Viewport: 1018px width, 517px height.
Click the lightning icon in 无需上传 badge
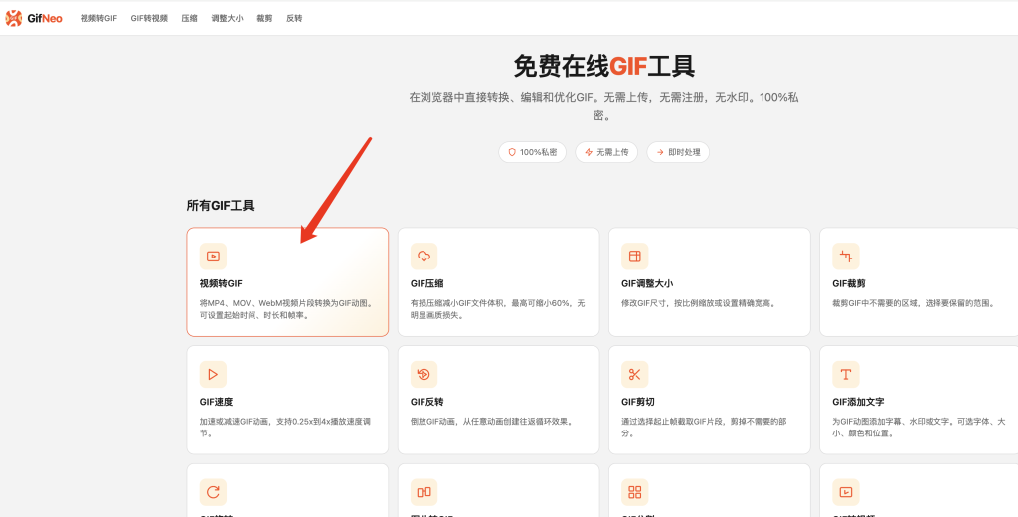589,152
